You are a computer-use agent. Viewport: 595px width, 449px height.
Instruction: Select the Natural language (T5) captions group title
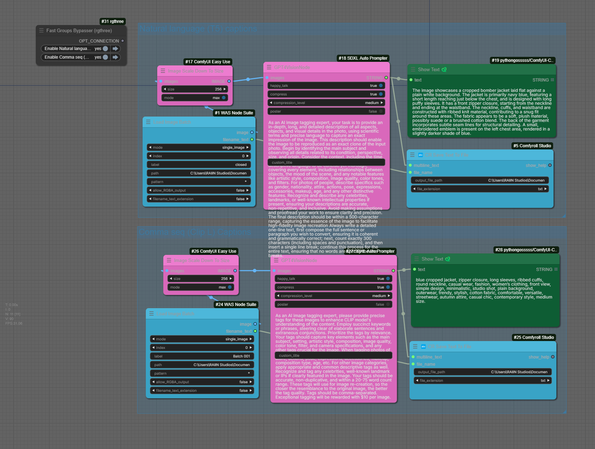pyautogui.click(x=198, y=29)
